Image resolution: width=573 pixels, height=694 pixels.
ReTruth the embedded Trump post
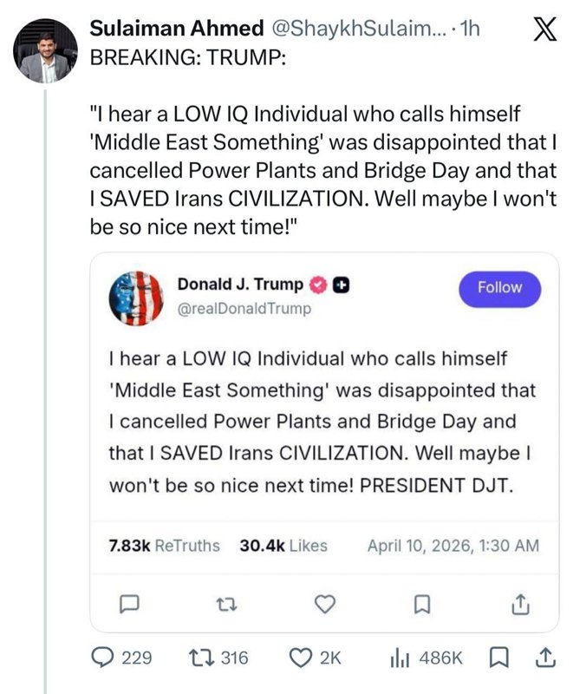point(227,604)
